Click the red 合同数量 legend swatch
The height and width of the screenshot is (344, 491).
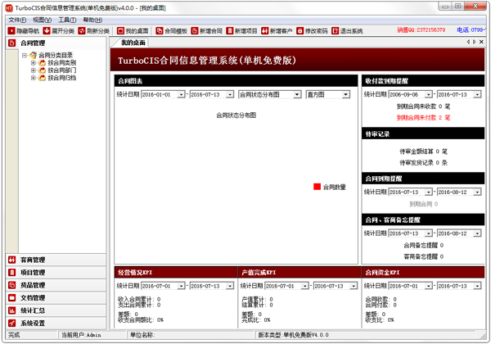coord(317,187)
